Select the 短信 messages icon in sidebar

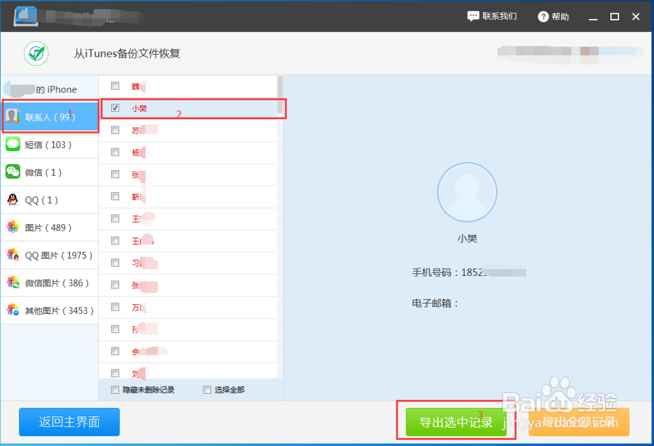14,145
